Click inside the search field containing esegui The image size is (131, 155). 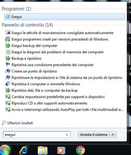(x=34, y=135)
